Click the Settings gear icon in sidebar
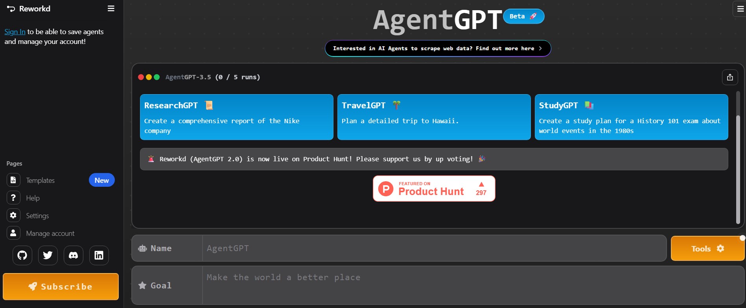The width and height of the screenshot is (746, 308). 13,215
